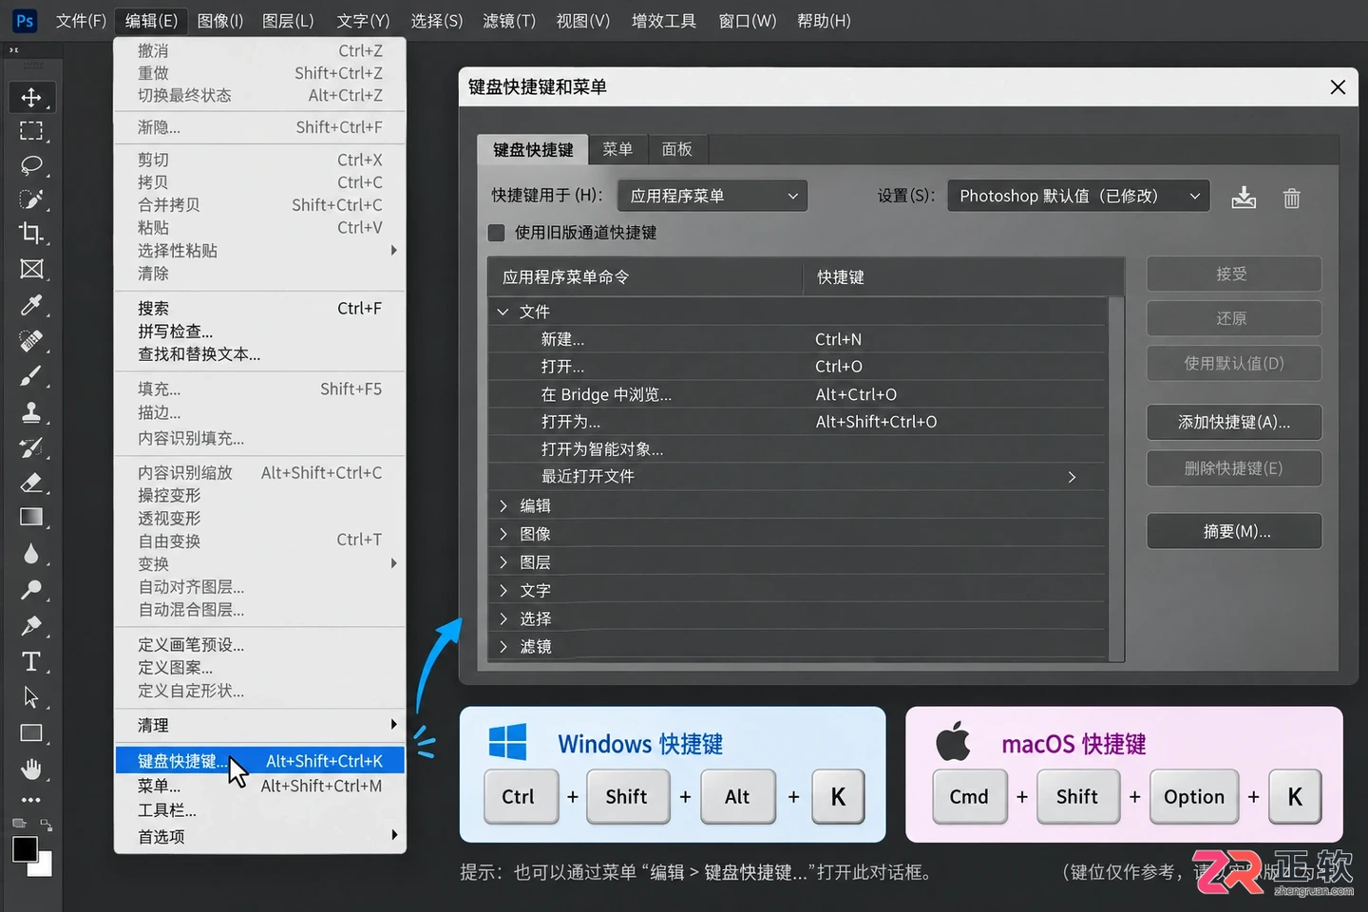Image resolution: width=1368 pixels, height=912 pixels.
Task: Select the Path Selection tool
Action: 31,697
